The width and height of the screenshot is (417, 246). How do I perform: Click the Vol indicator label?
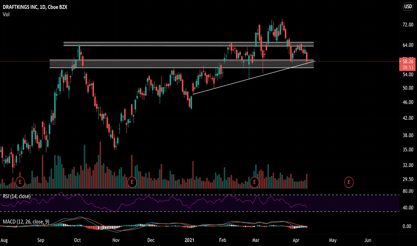6,14
